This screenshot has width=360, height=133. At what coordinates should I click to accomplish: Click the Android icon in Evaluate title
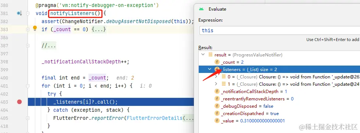[x=201, y=9]
